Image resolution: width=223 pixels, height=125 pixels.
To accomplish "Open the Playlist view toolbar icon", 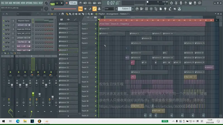I will coord(137,9).
